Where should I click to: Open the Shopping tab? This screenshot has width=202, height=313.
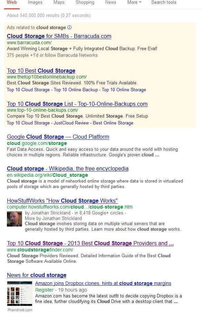coord(85,2)
